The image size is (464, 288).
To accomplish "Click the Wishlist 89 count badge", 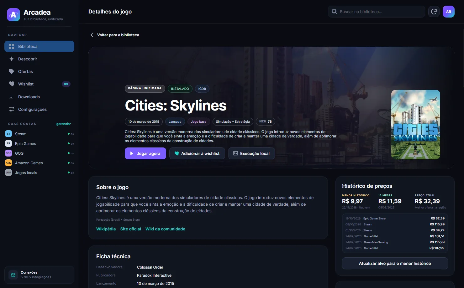I will click(x=66, y=84).
